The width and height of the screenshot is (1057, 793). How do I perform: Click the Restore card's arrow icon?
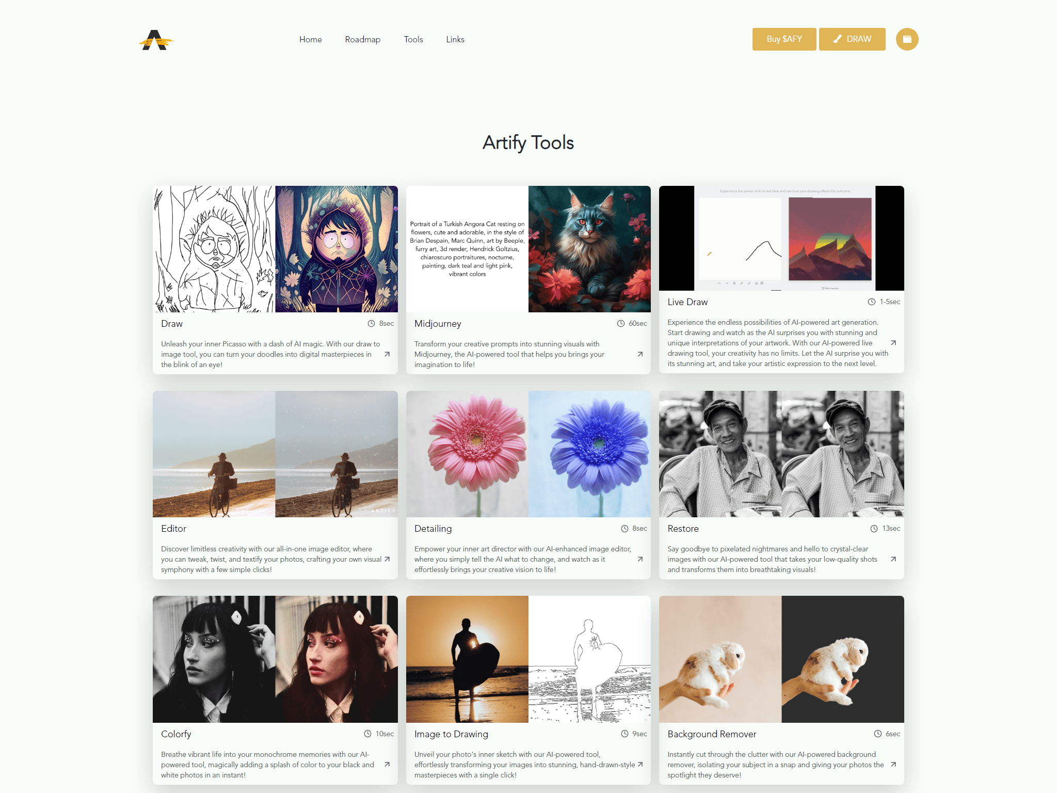[893, 559]
